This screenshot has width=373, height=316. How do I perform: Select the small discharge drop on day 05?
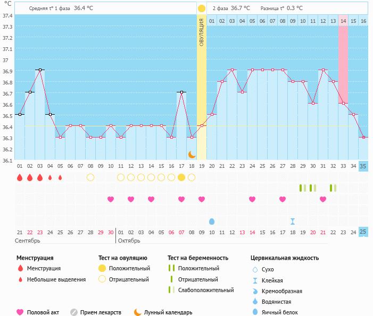click(x=60, y=177)
